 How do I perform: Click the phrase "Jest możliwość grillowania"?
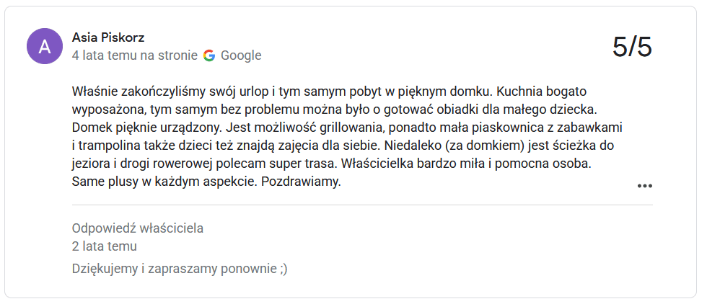click(304, 128)
